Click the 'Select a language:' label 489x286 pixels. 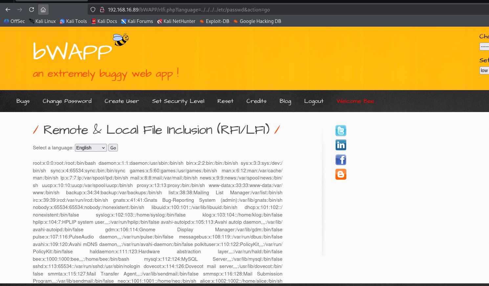point(53,148)
